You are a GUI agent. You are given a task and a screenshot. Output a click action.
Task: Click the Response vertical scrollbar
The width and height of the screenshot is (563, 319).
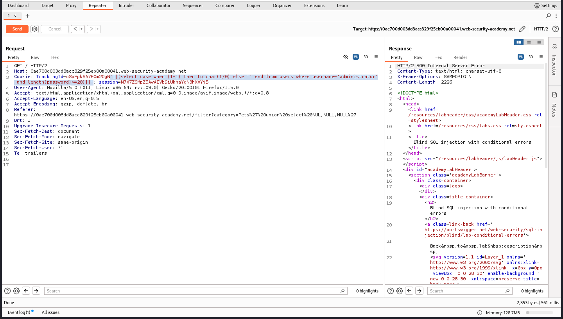(547, 115)
